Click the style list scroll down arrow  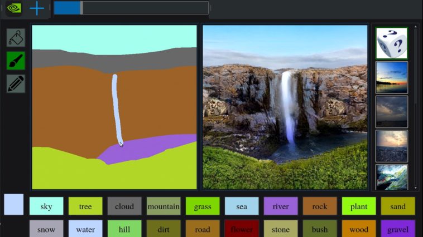(x=415, y=188)
